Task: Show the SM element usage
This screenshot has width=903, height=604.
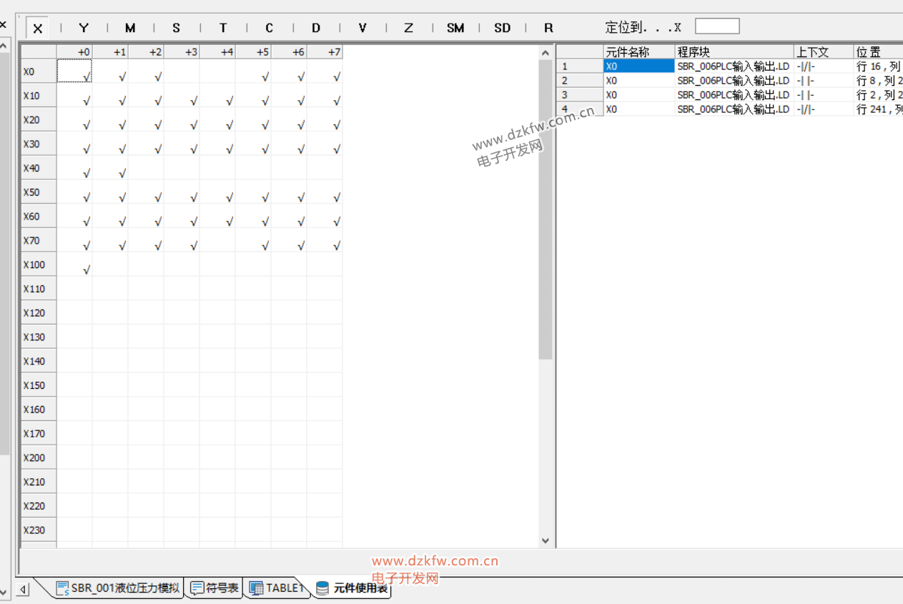Action: click(455, 28)
